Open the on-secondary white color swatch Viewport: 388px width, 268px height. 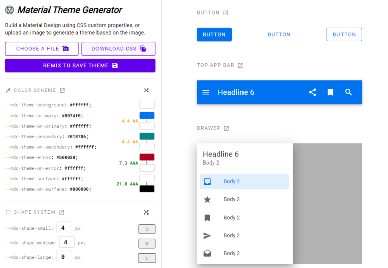point(147,147)
